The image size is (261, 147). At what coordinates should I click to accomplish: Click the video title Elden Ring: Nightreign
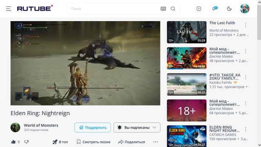coord(40,113)
